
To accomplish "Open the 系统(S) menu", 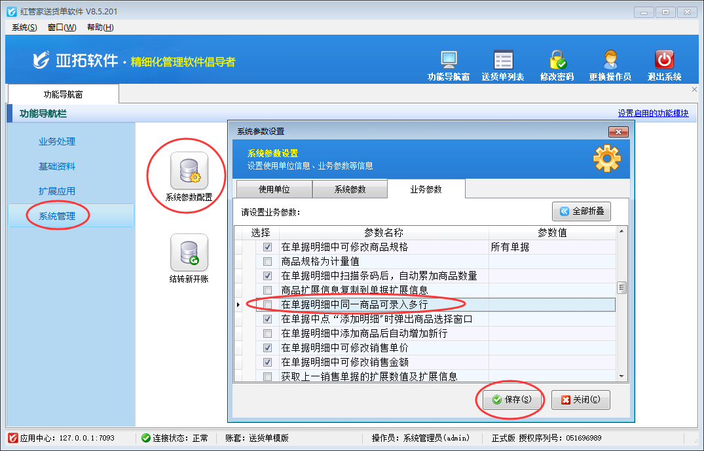I will (24, 27).
